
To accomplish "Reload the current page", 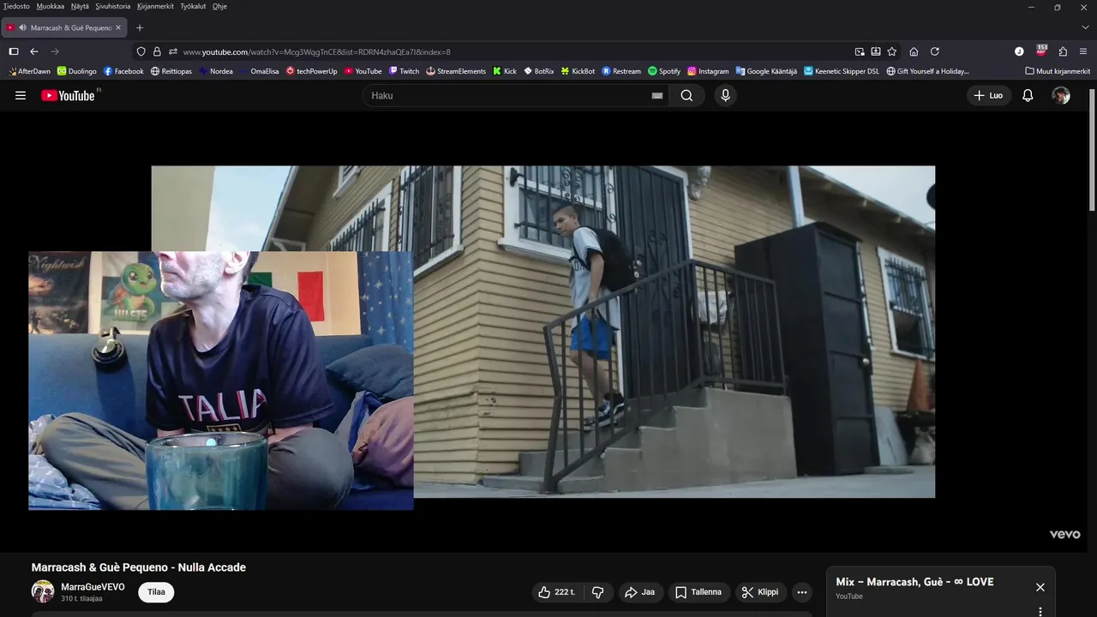I will click(935, 51).
